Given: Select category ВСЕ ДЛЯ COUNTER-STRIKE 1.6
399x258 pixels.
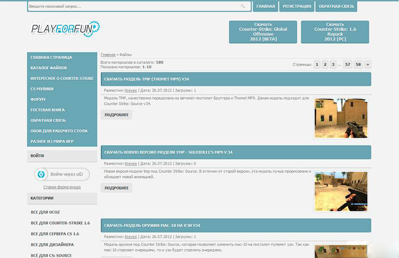Looking at the screenshot, I should [x=60, y=223].
